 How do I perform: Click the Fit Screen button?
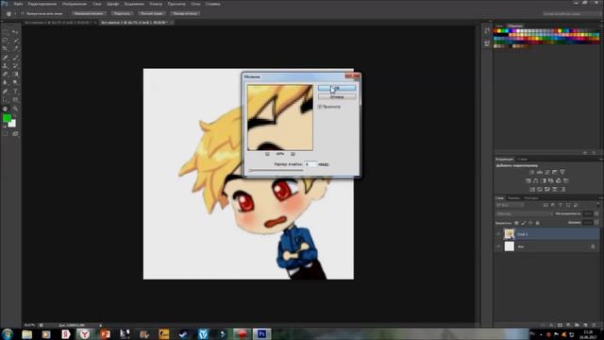tap(122, 13)
